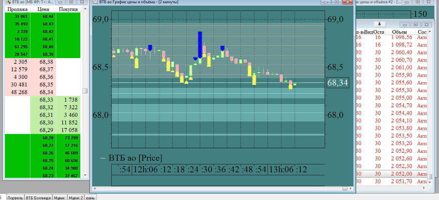Image resolution: width=439 pixels, height=200 pixels.
Task: Select the order row with volume 2 060,40
Action: point(392,52)
